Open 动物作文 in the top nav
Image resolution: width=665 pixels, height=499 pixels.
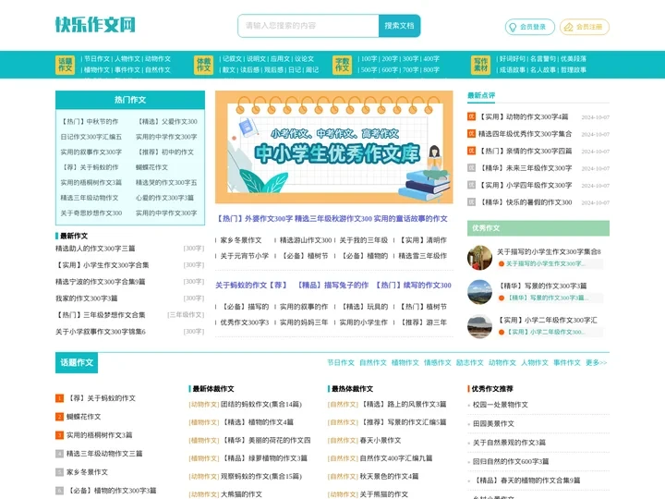tap(158, 59)
